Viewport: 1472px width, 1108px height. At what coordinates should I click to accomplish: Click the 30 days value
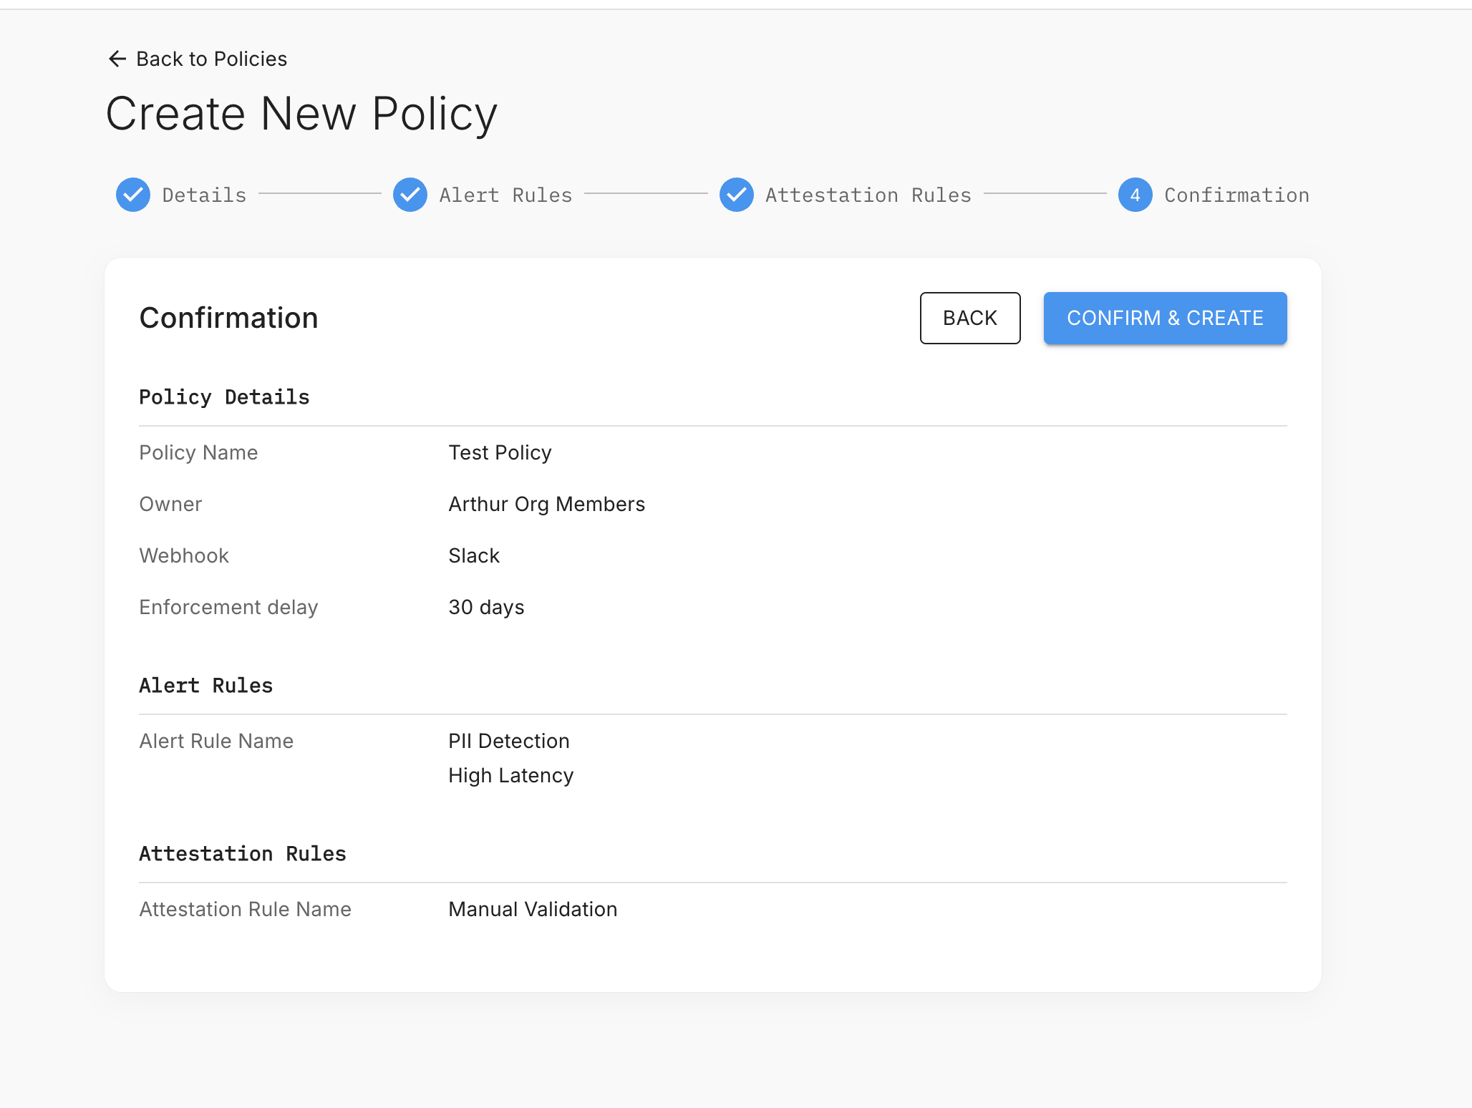pos(486,607)
